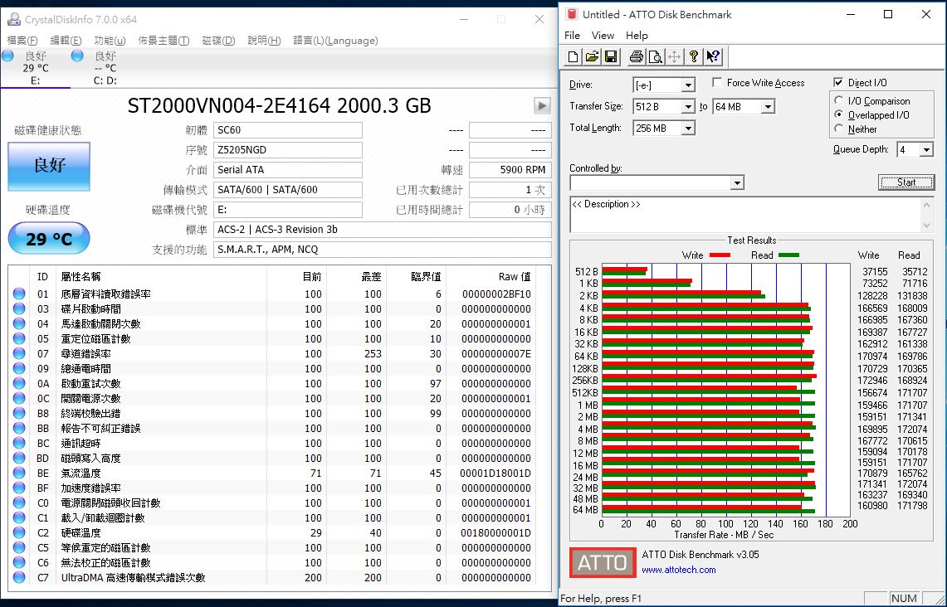The height and width of the screenshot is (607, 947).
Task: Click the Print icon in ATTO toolbar
Action: [636, 56]
